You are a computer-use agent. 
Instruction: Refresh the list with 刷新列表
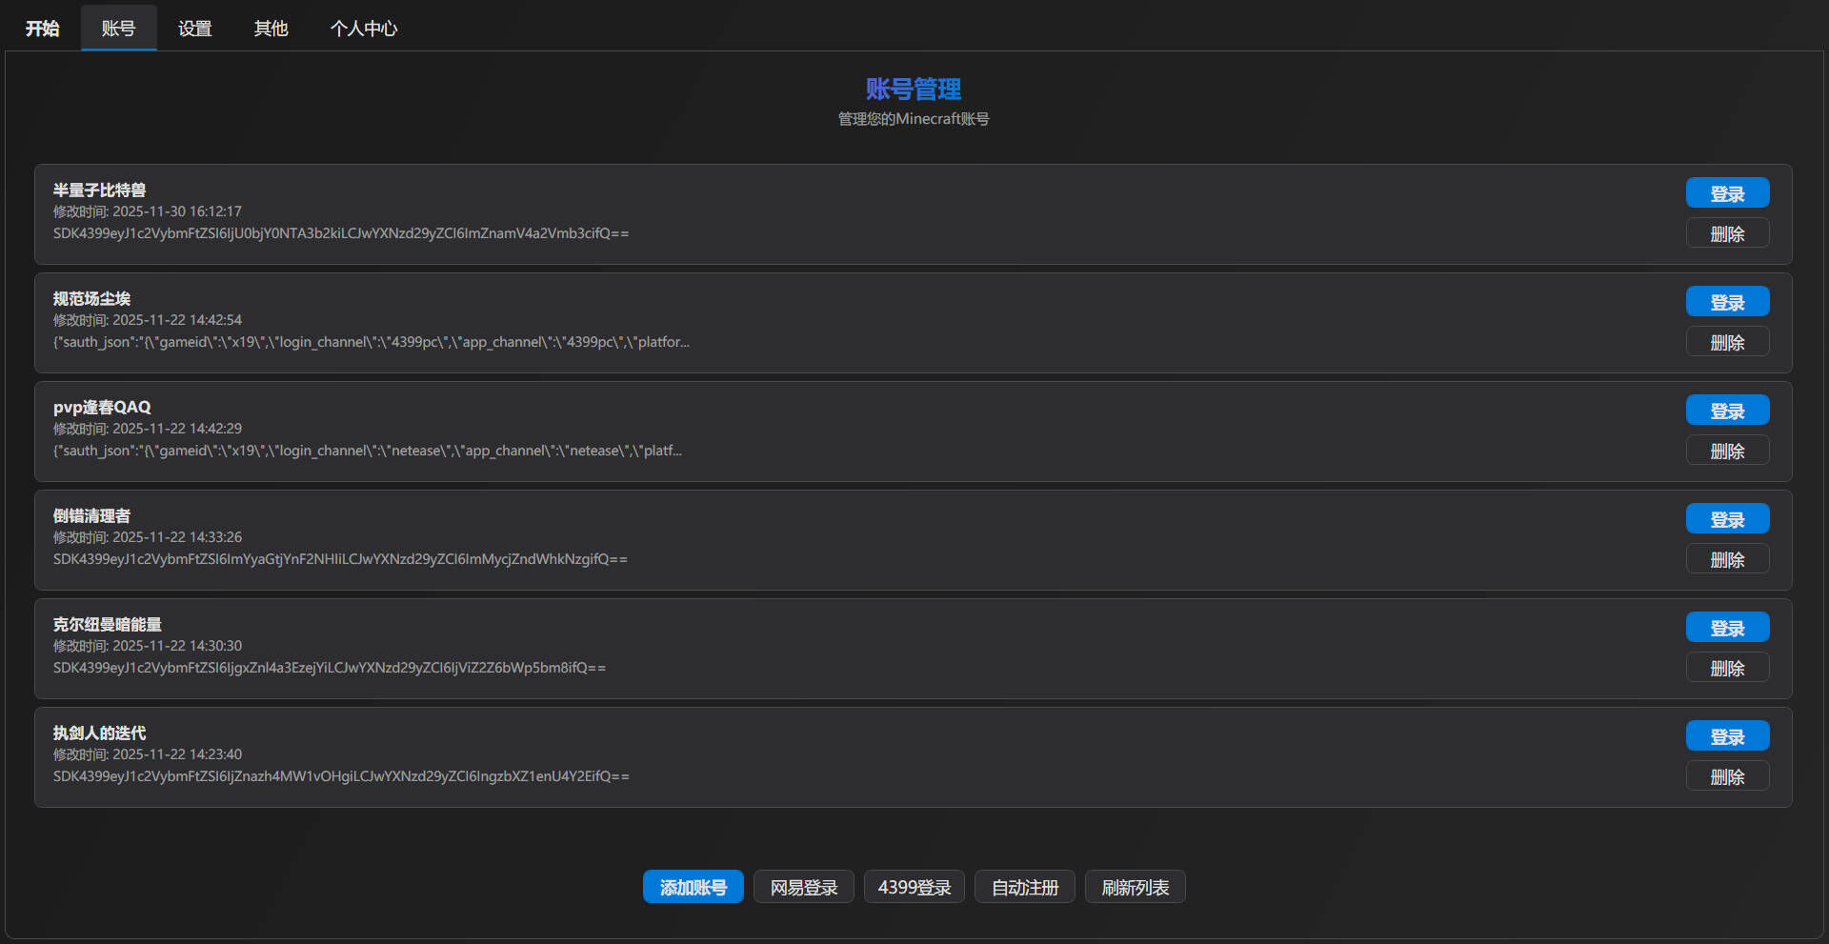[x=1135, y=887]
